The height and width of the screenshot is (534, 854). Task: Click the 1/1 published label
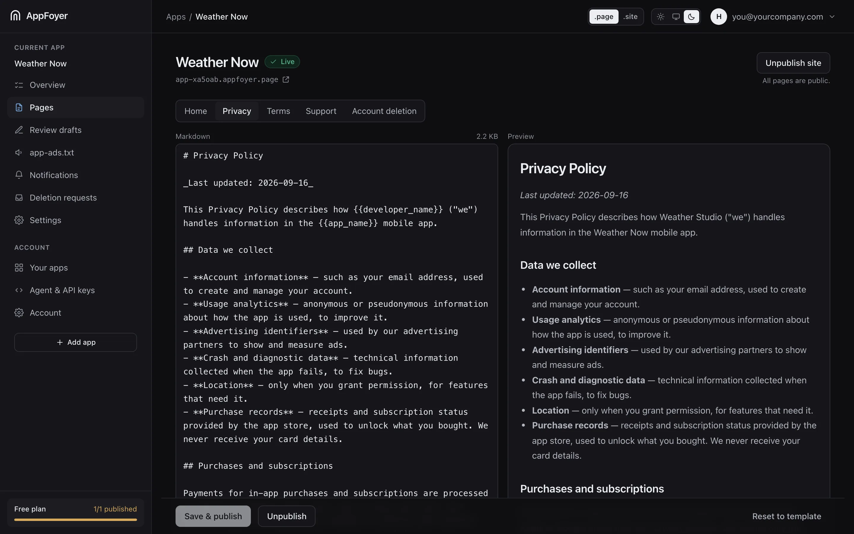point(115,509)
